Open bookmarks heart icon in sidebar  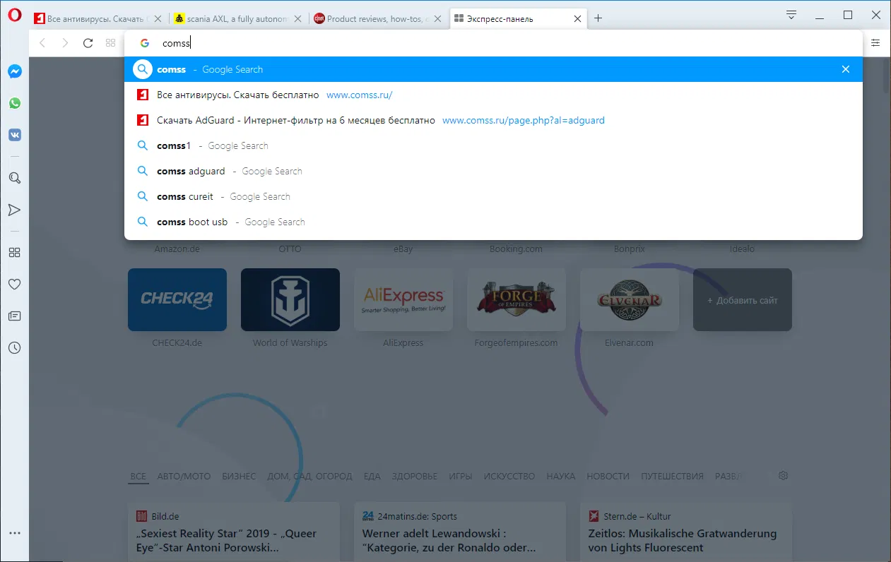pyautogui.click(x=14, y=285)
